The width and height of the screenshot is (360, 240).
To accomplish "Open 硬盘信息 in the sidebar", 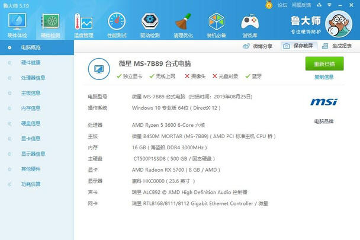I will [x=31, y=123].
